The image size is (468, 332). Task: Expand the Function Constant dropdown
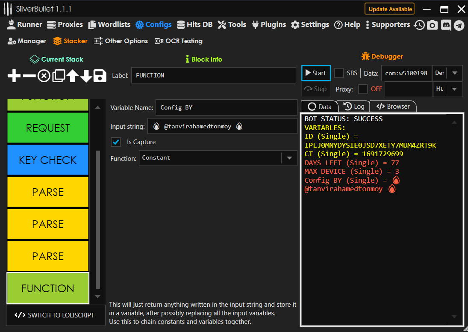click(289, 158)
